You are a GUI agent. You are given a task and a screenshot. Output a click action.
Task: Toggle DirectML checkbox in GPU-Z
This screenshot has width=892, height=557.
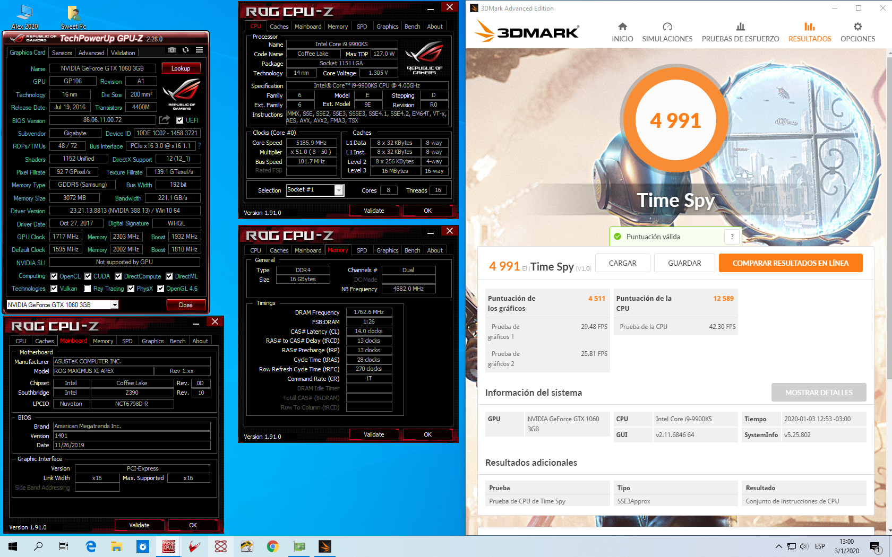pyautogui.click(x=169, y=276)
